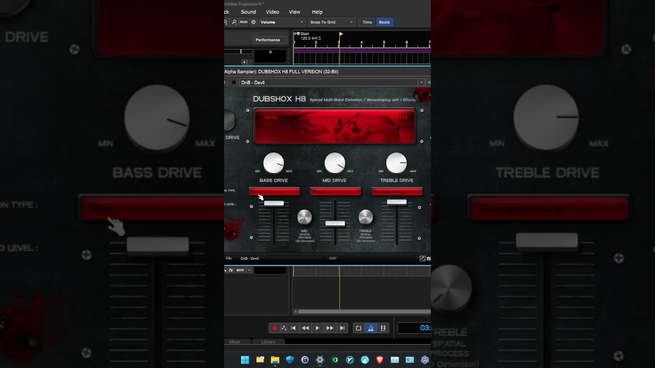The height and width of the screenshot is (368, 655).
Task: Click the BASS DRIVE knob
Action: pos(274,163)
